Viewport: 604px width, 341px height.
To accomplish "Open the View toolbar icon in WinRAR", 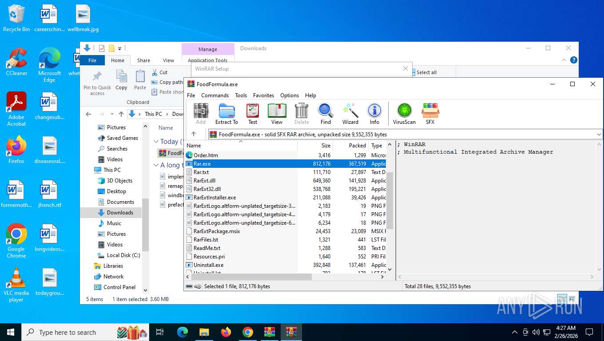I will (277, 114).
